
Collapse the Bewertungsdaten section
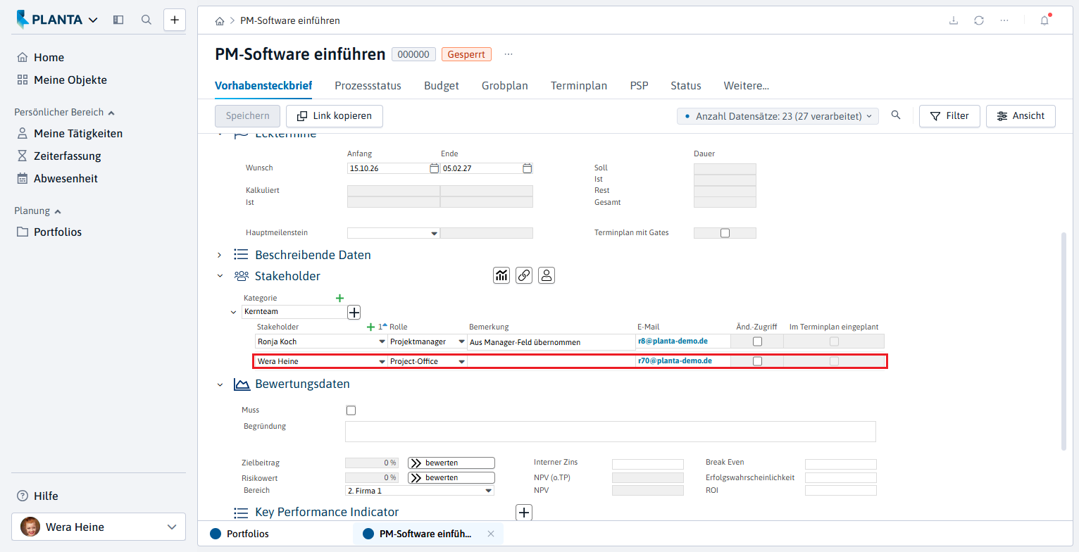tap(220, 384)
